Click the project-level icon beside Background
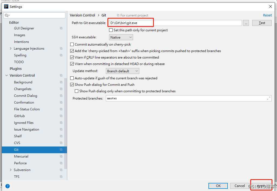The height and width of the screenshot is (191, 277). click(x=61, y=82)
